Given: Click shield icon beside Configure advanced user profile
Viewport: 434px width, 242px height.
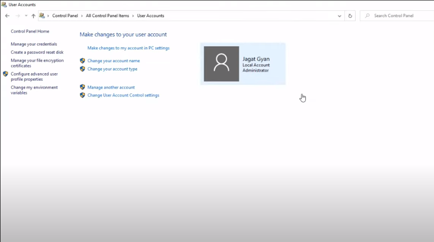Looking at the screenshot, I should 5,74.
